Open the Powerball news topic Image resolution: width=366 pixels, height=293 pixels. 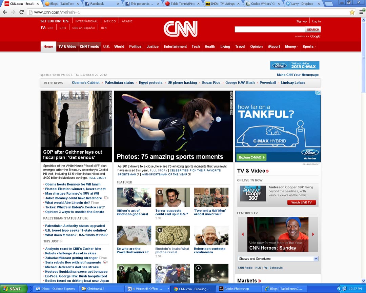(x=268, y=82)
